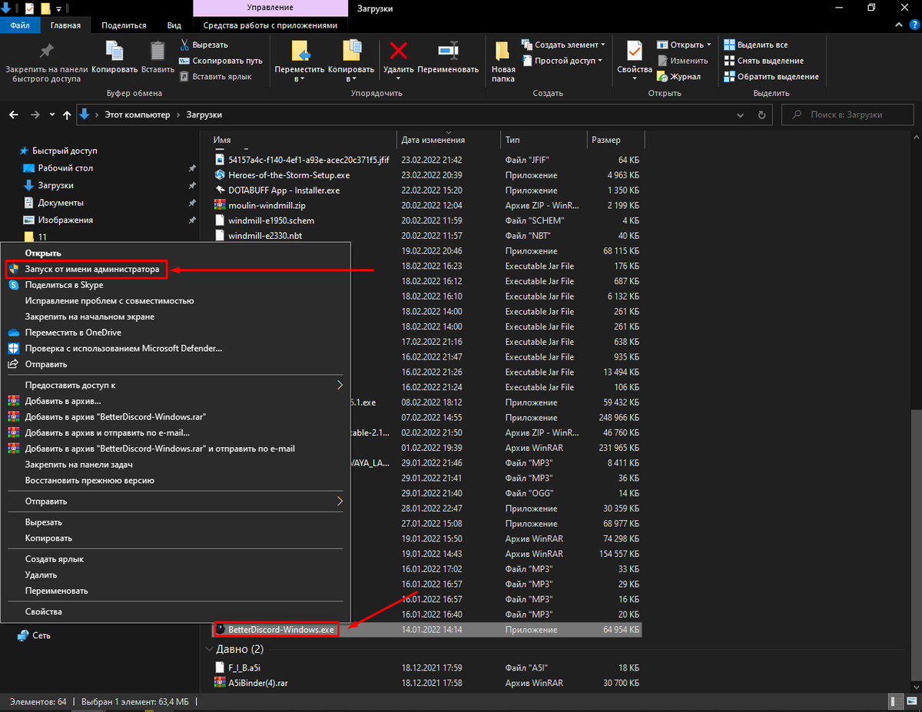Click the Up one level arrow
This screenshot has height=712, width=922.
tap(67, 115)
